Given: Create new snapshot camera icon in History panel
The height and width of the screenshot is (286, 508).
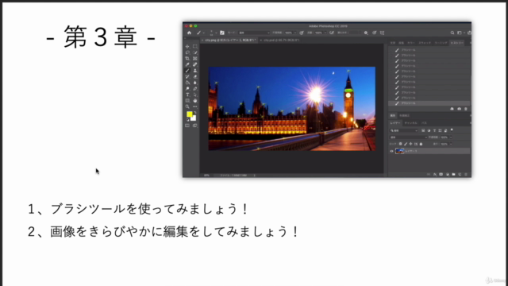Looking at the screenshot, I should [459, 109].
